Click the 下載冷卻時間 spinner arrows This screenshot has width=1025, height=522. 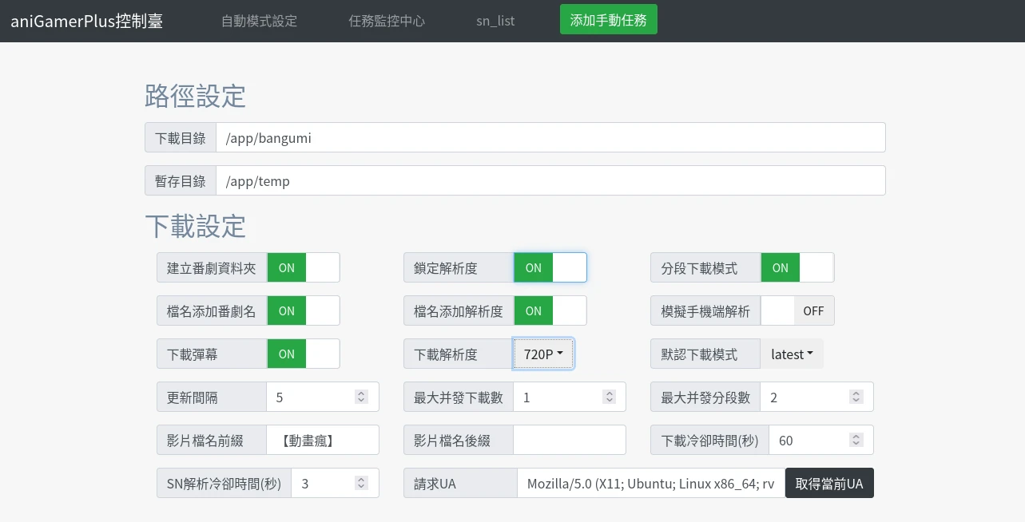point(856,440)
